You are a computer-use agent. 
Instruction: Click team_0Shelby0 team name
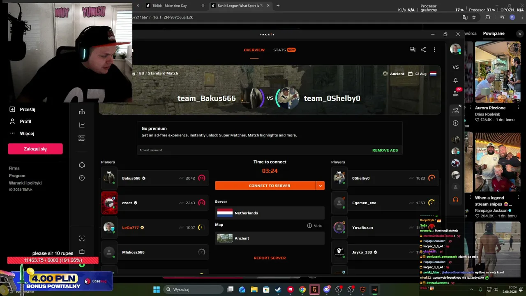click(x=332, y=98)
